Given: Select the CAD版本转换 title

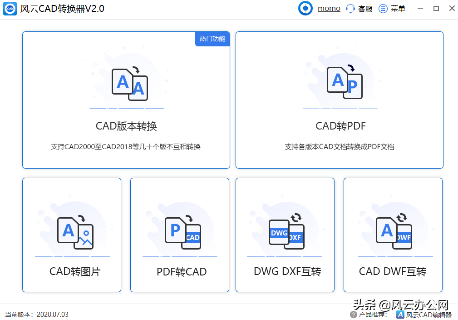Looking at the screenshot, I should pos(126,126).
